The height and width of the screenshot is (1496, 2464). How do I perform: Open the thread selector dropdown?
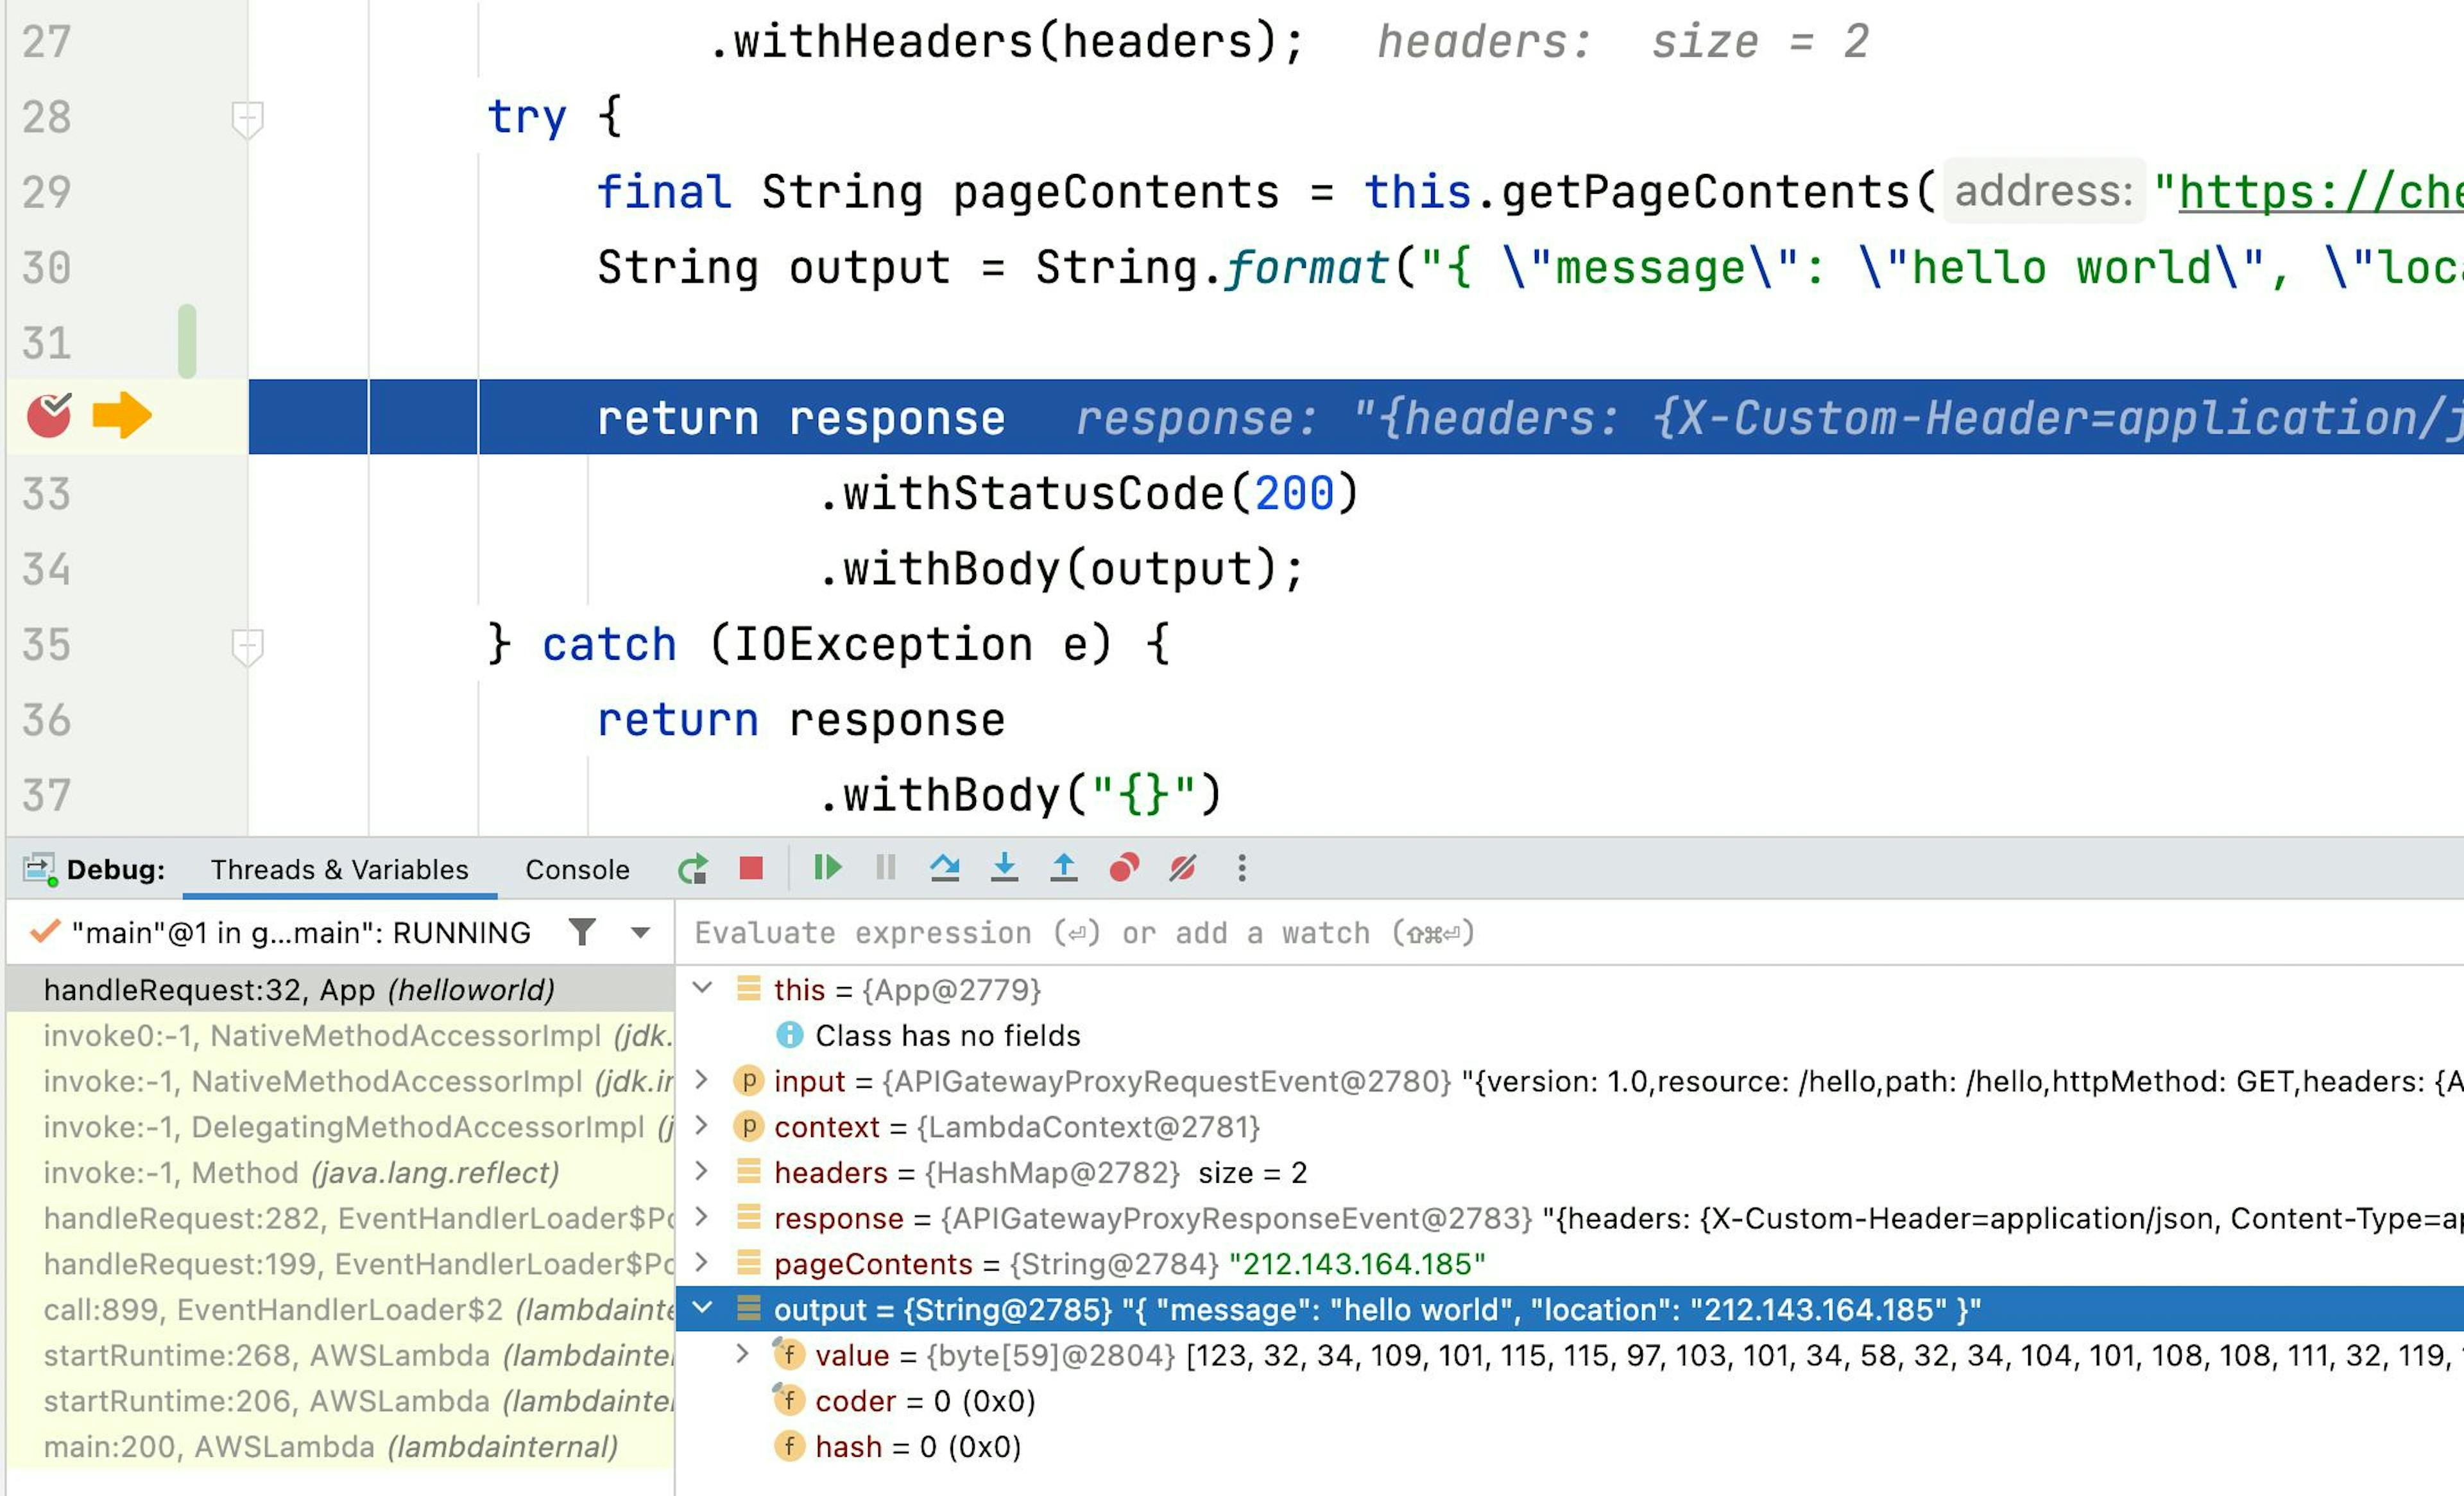point(640,933)
